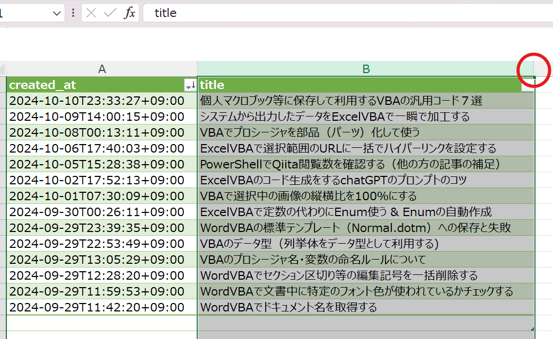
Task: Select the cell mentioning PowerShellでQiita閲覧数を確認する
Action: pyautogui.click(x=318, y=163)
